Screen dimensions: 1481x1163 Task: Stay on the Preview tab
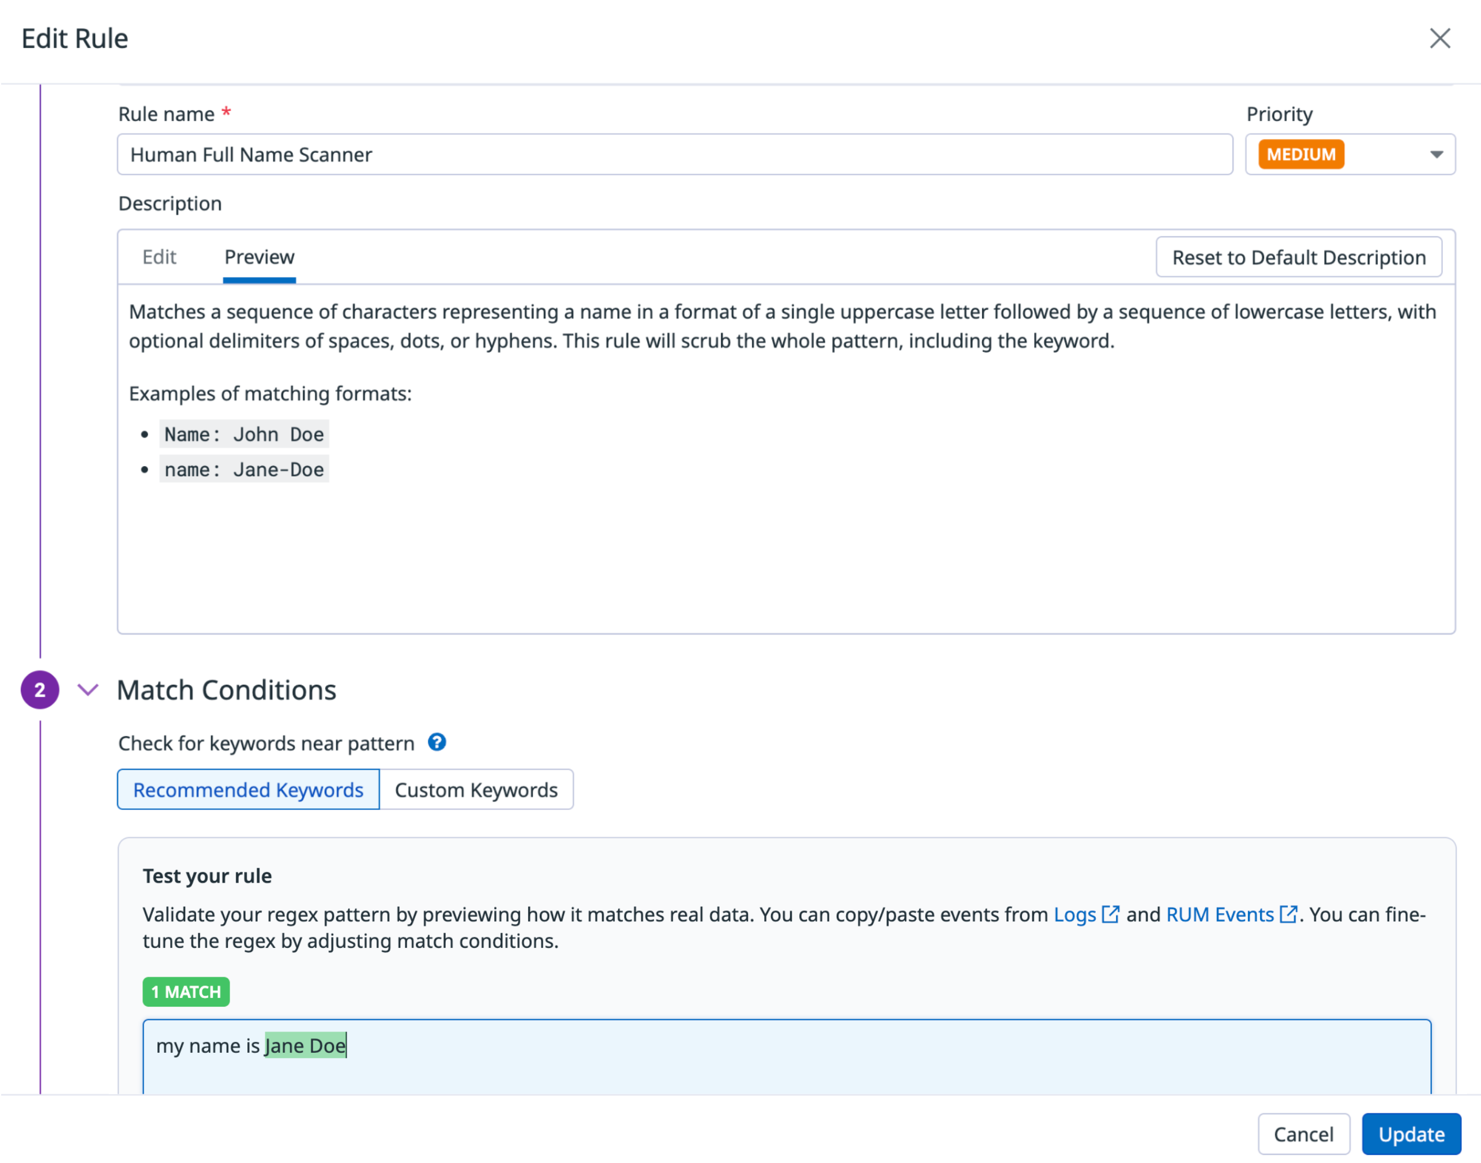(x=258, y=257)
